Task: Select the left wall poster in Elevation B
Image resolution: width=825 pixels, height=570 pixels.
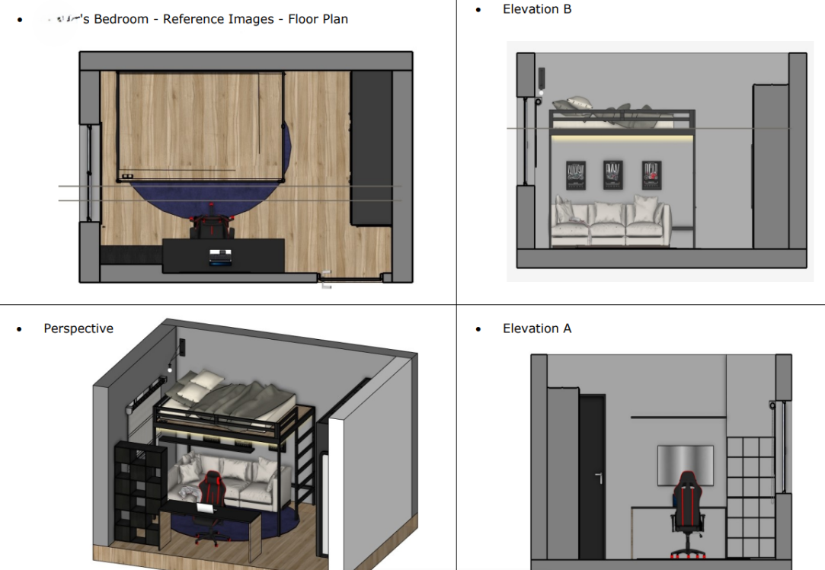Action: [x=576, y=175]
